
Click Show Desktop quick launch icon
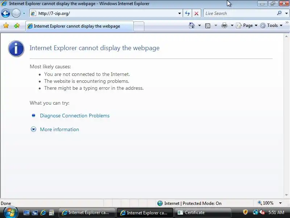click(x=26, y=213)
